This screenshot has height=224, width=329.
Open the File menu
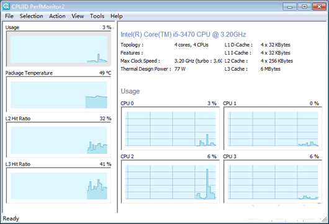click(x=9, y=16)
